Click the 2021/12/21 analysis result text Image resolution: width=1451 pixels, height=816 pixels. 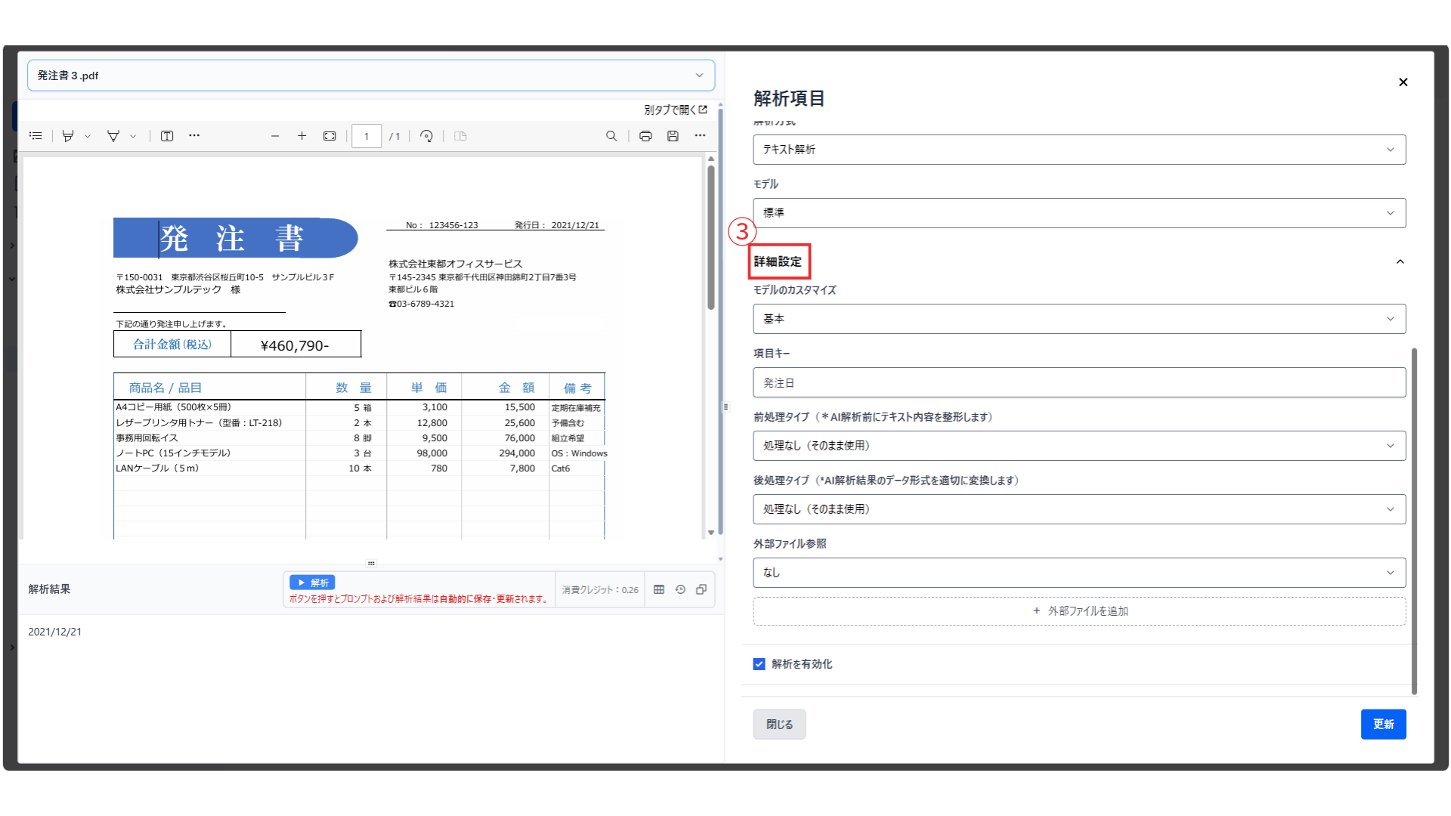[54, 632]
